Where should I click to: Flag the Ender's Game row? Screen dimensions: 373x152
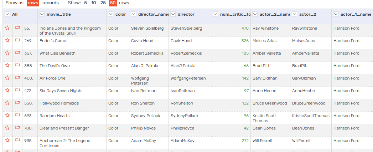pos(17,40)
